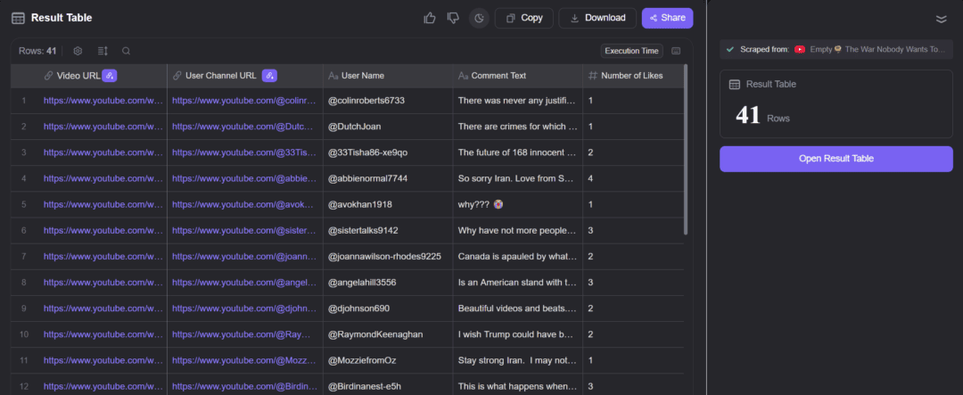Select the @avokhan1918 user name cell
This screenshot has height=395, width=963.
pos(388,204)
